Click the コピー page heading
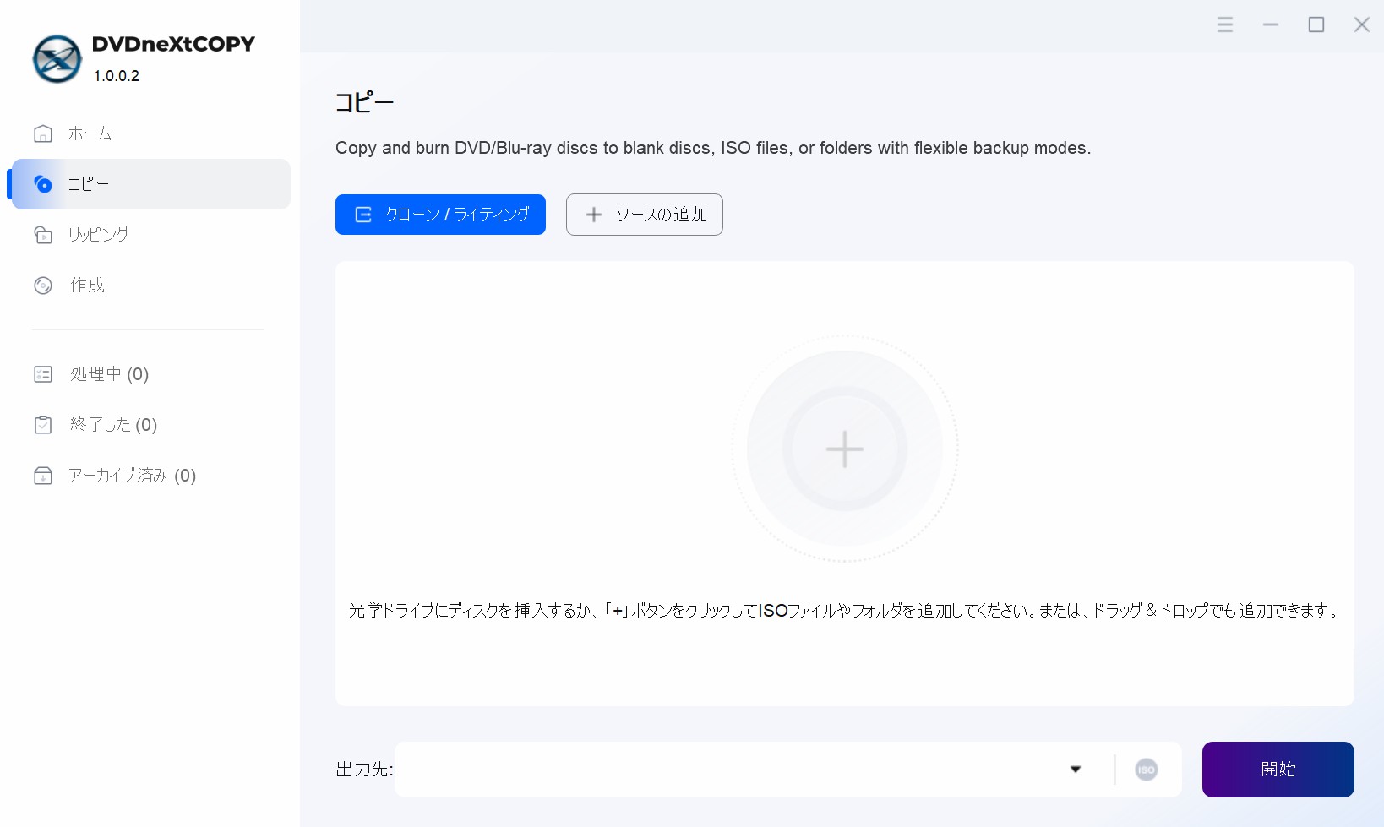1384x827 pixels. (365, 103)
